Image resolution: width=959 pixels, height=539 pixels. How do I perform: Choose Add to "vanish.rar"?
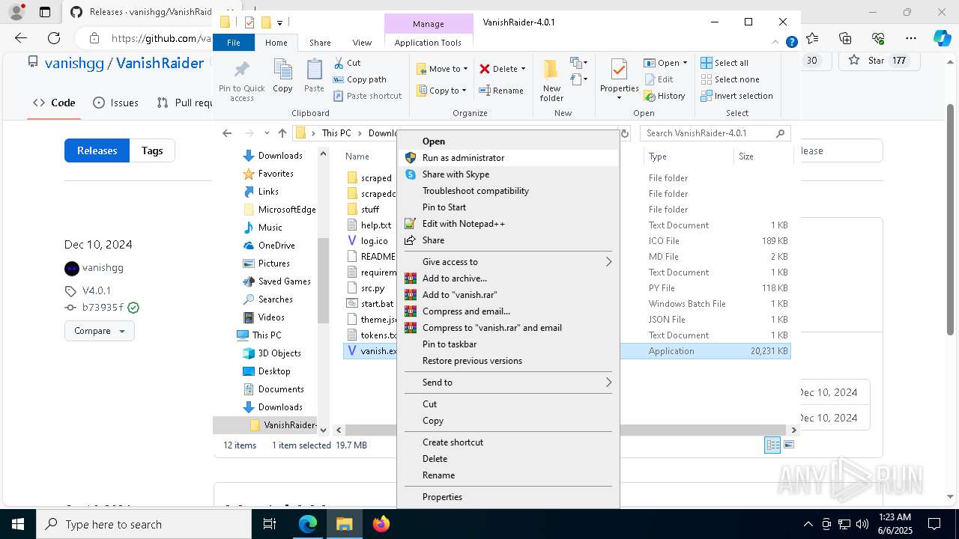point(508,295)
